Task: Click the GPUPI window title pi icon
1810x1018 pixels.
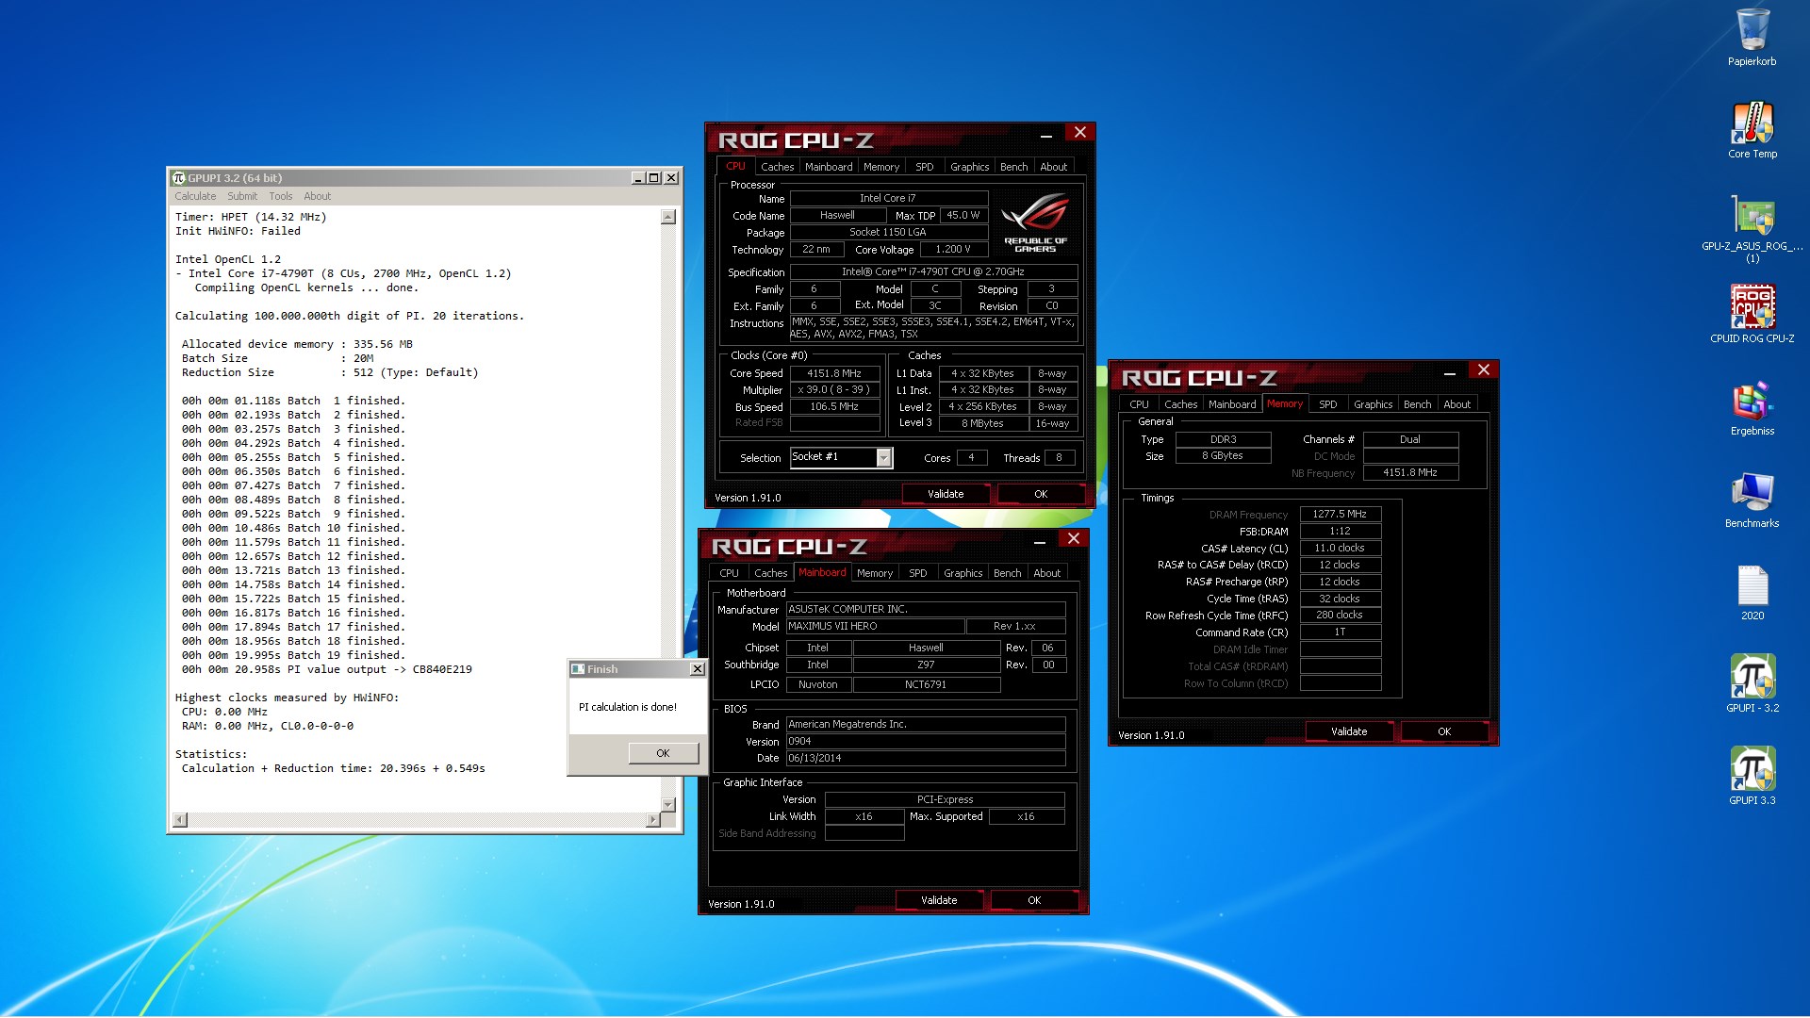Action: tap(178, 177)
